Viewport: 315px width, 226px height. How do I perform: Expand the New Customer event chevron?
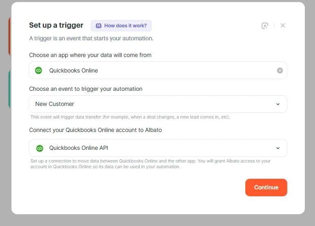click(278, 104)
